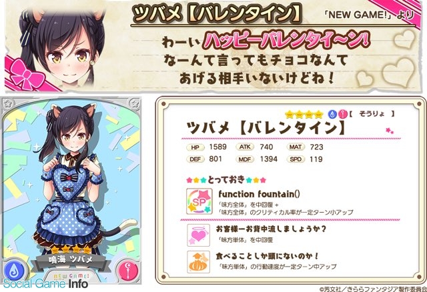Click the HP stat label

(x=195, y=147)
